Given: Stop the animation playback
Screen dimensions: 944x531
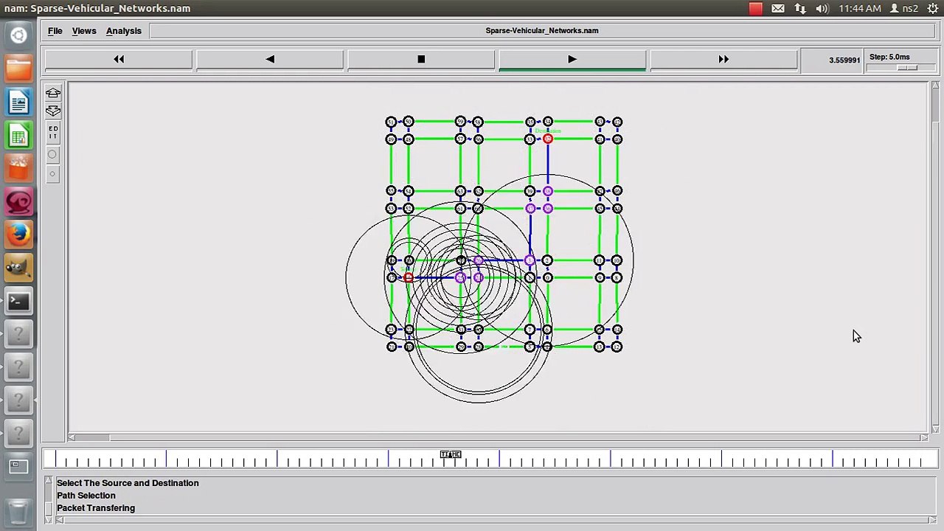Looking at the screenshot, I should click(421, 59).
